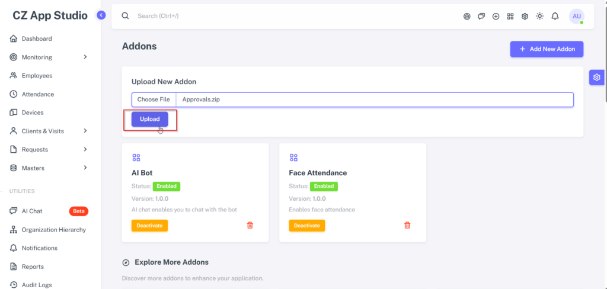
Task: Open the settings gear in the top bar
Action: click(525, 16)
